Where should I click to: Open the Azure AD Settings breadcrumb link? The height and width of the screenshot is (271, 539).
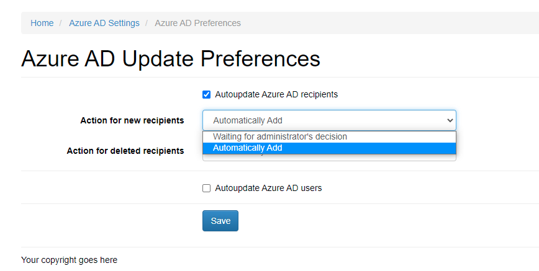click(104, 23)
